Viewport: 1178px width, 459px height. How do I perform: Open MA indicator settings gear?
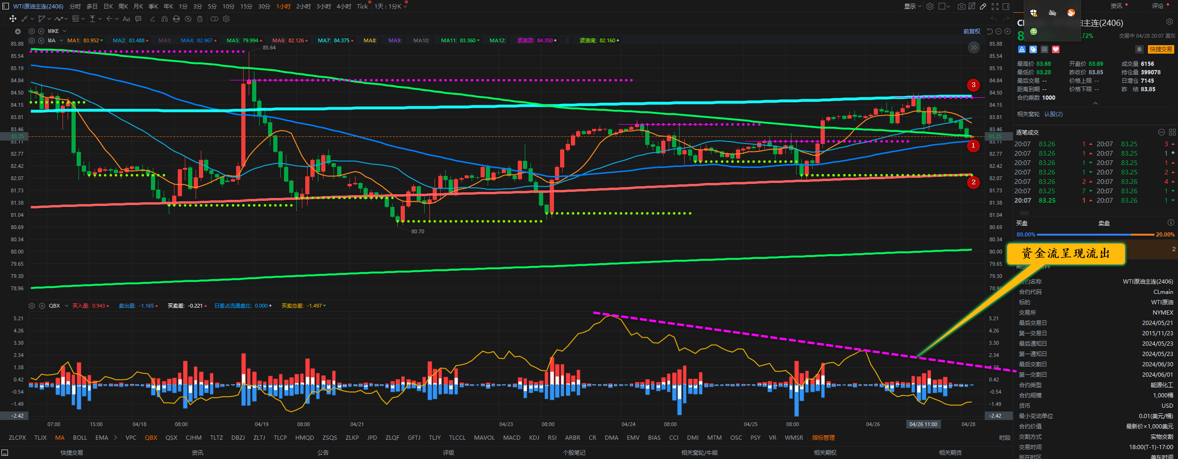click(32, 40)
